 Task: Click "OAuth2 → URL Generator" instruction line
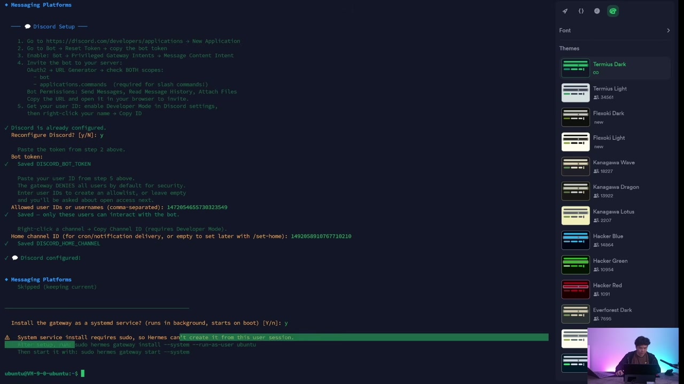[95, 70]
